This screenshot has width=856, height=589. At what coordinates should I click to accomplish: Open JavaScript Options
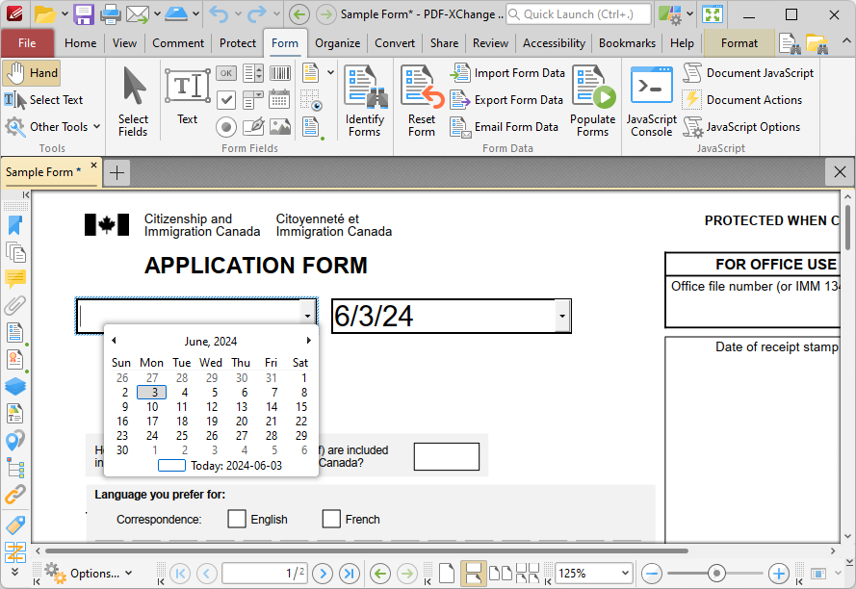tap(741, 127)
